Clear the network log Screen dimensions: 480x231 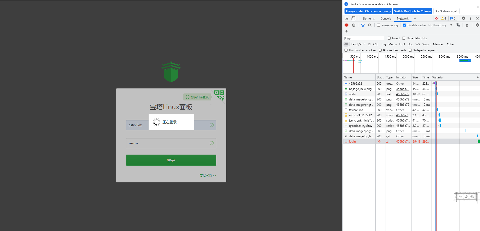[354, 25]
